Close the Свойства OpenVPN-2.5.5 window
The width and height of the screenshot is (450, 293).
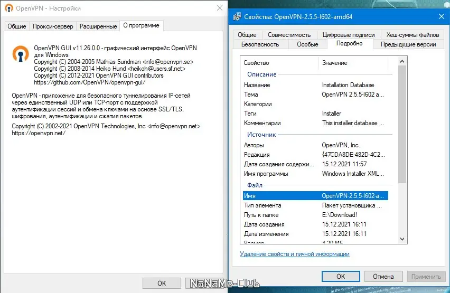[x=442, y=16]
